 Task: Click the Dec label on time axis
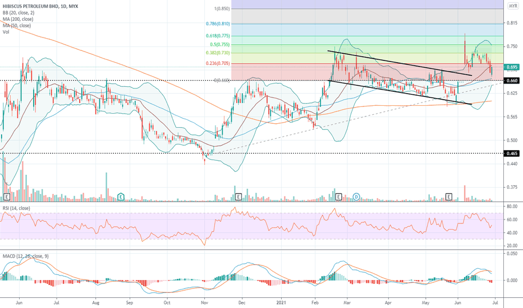[x=242, y=302]
